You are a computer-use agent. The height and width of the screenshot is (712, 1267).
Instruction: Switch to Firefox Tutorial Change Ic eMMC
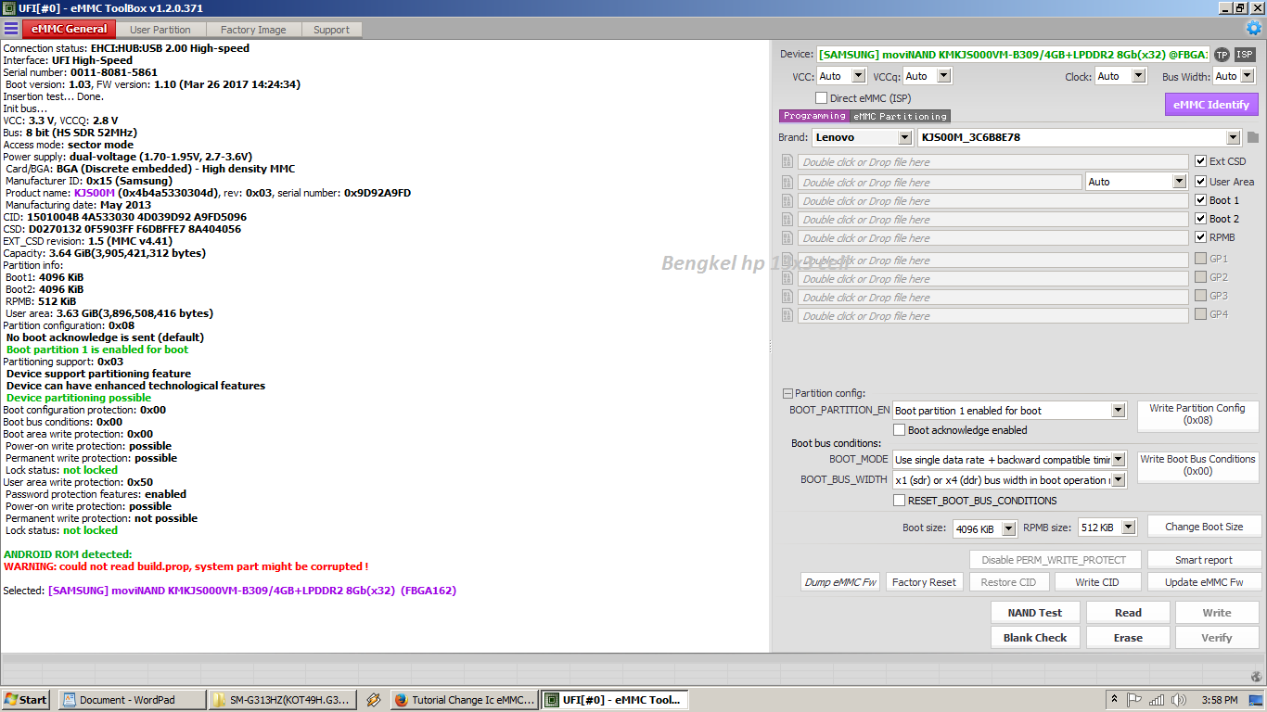coord(464,700)
